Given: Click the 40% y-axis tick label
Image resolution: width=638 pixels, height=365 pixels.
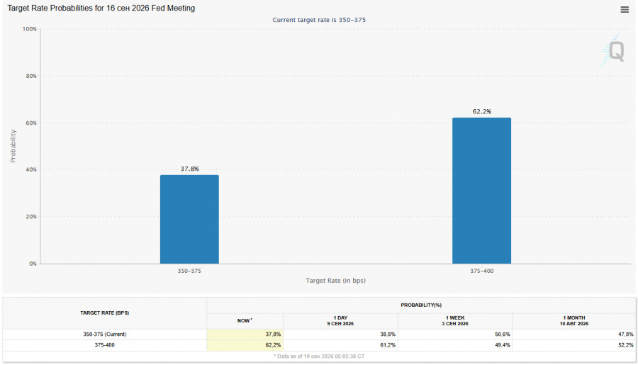Looking at the screenshot, I should coord(31,169).
